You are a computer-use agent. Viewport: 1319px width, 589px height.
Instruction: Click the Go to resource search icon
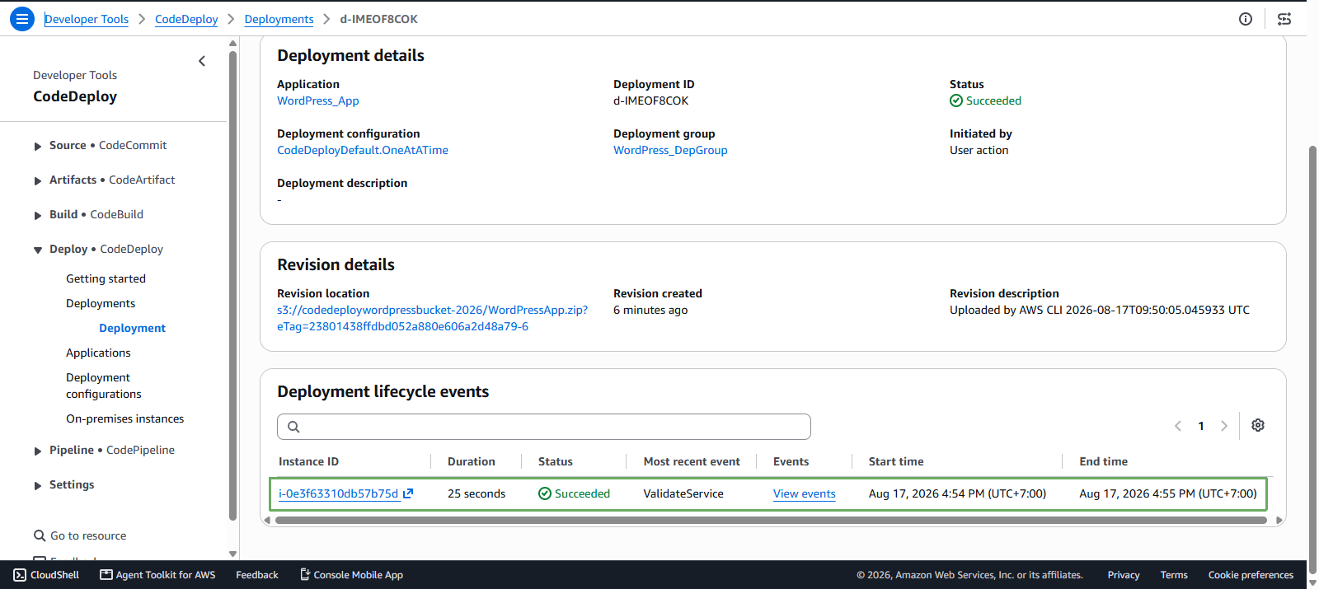pos(40,535)
